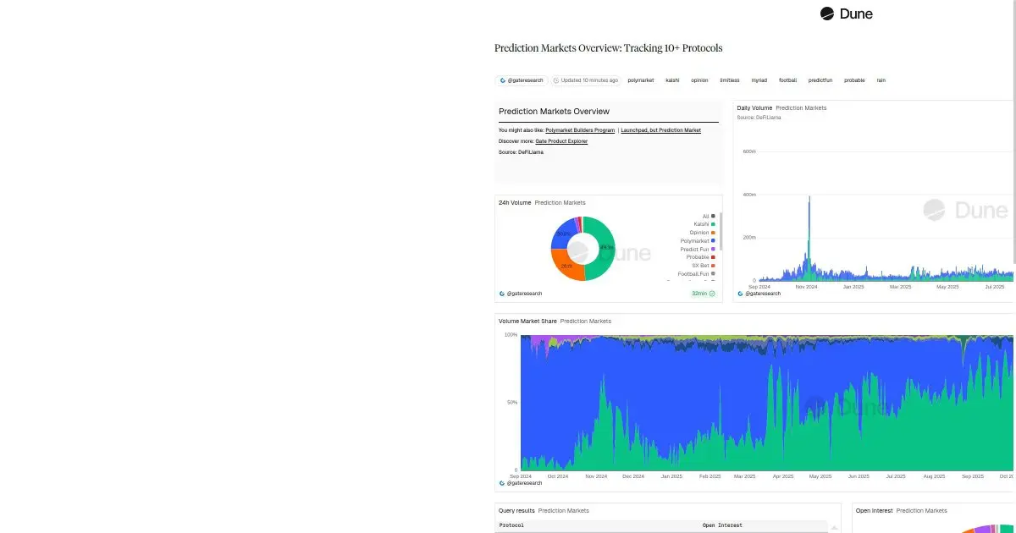
Task: Click the gateresearch icon under Daily Volume chart
Action: click(x=741, y=294)
